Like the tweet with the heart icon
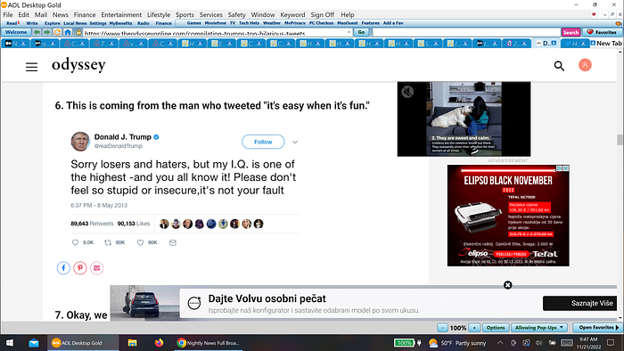 click(140, 242)
